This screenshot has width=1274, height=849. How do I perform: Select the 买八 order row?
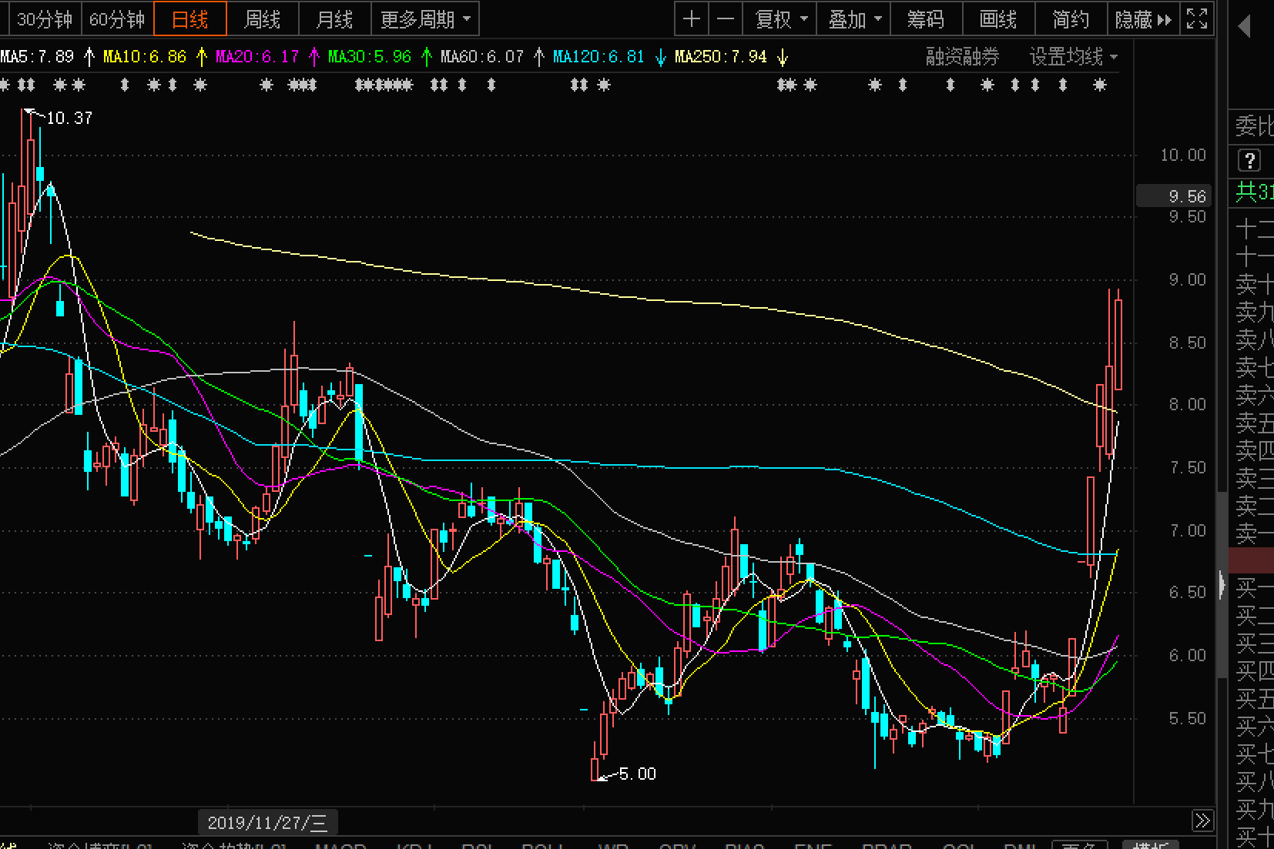(1254, 782)
